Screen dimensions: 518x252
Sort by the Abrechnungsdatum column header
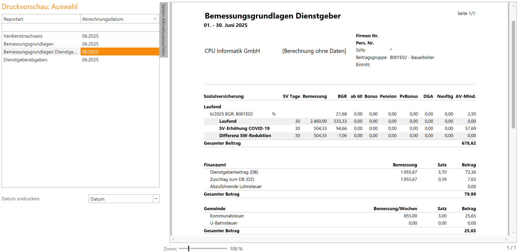[x=120, y=19]
